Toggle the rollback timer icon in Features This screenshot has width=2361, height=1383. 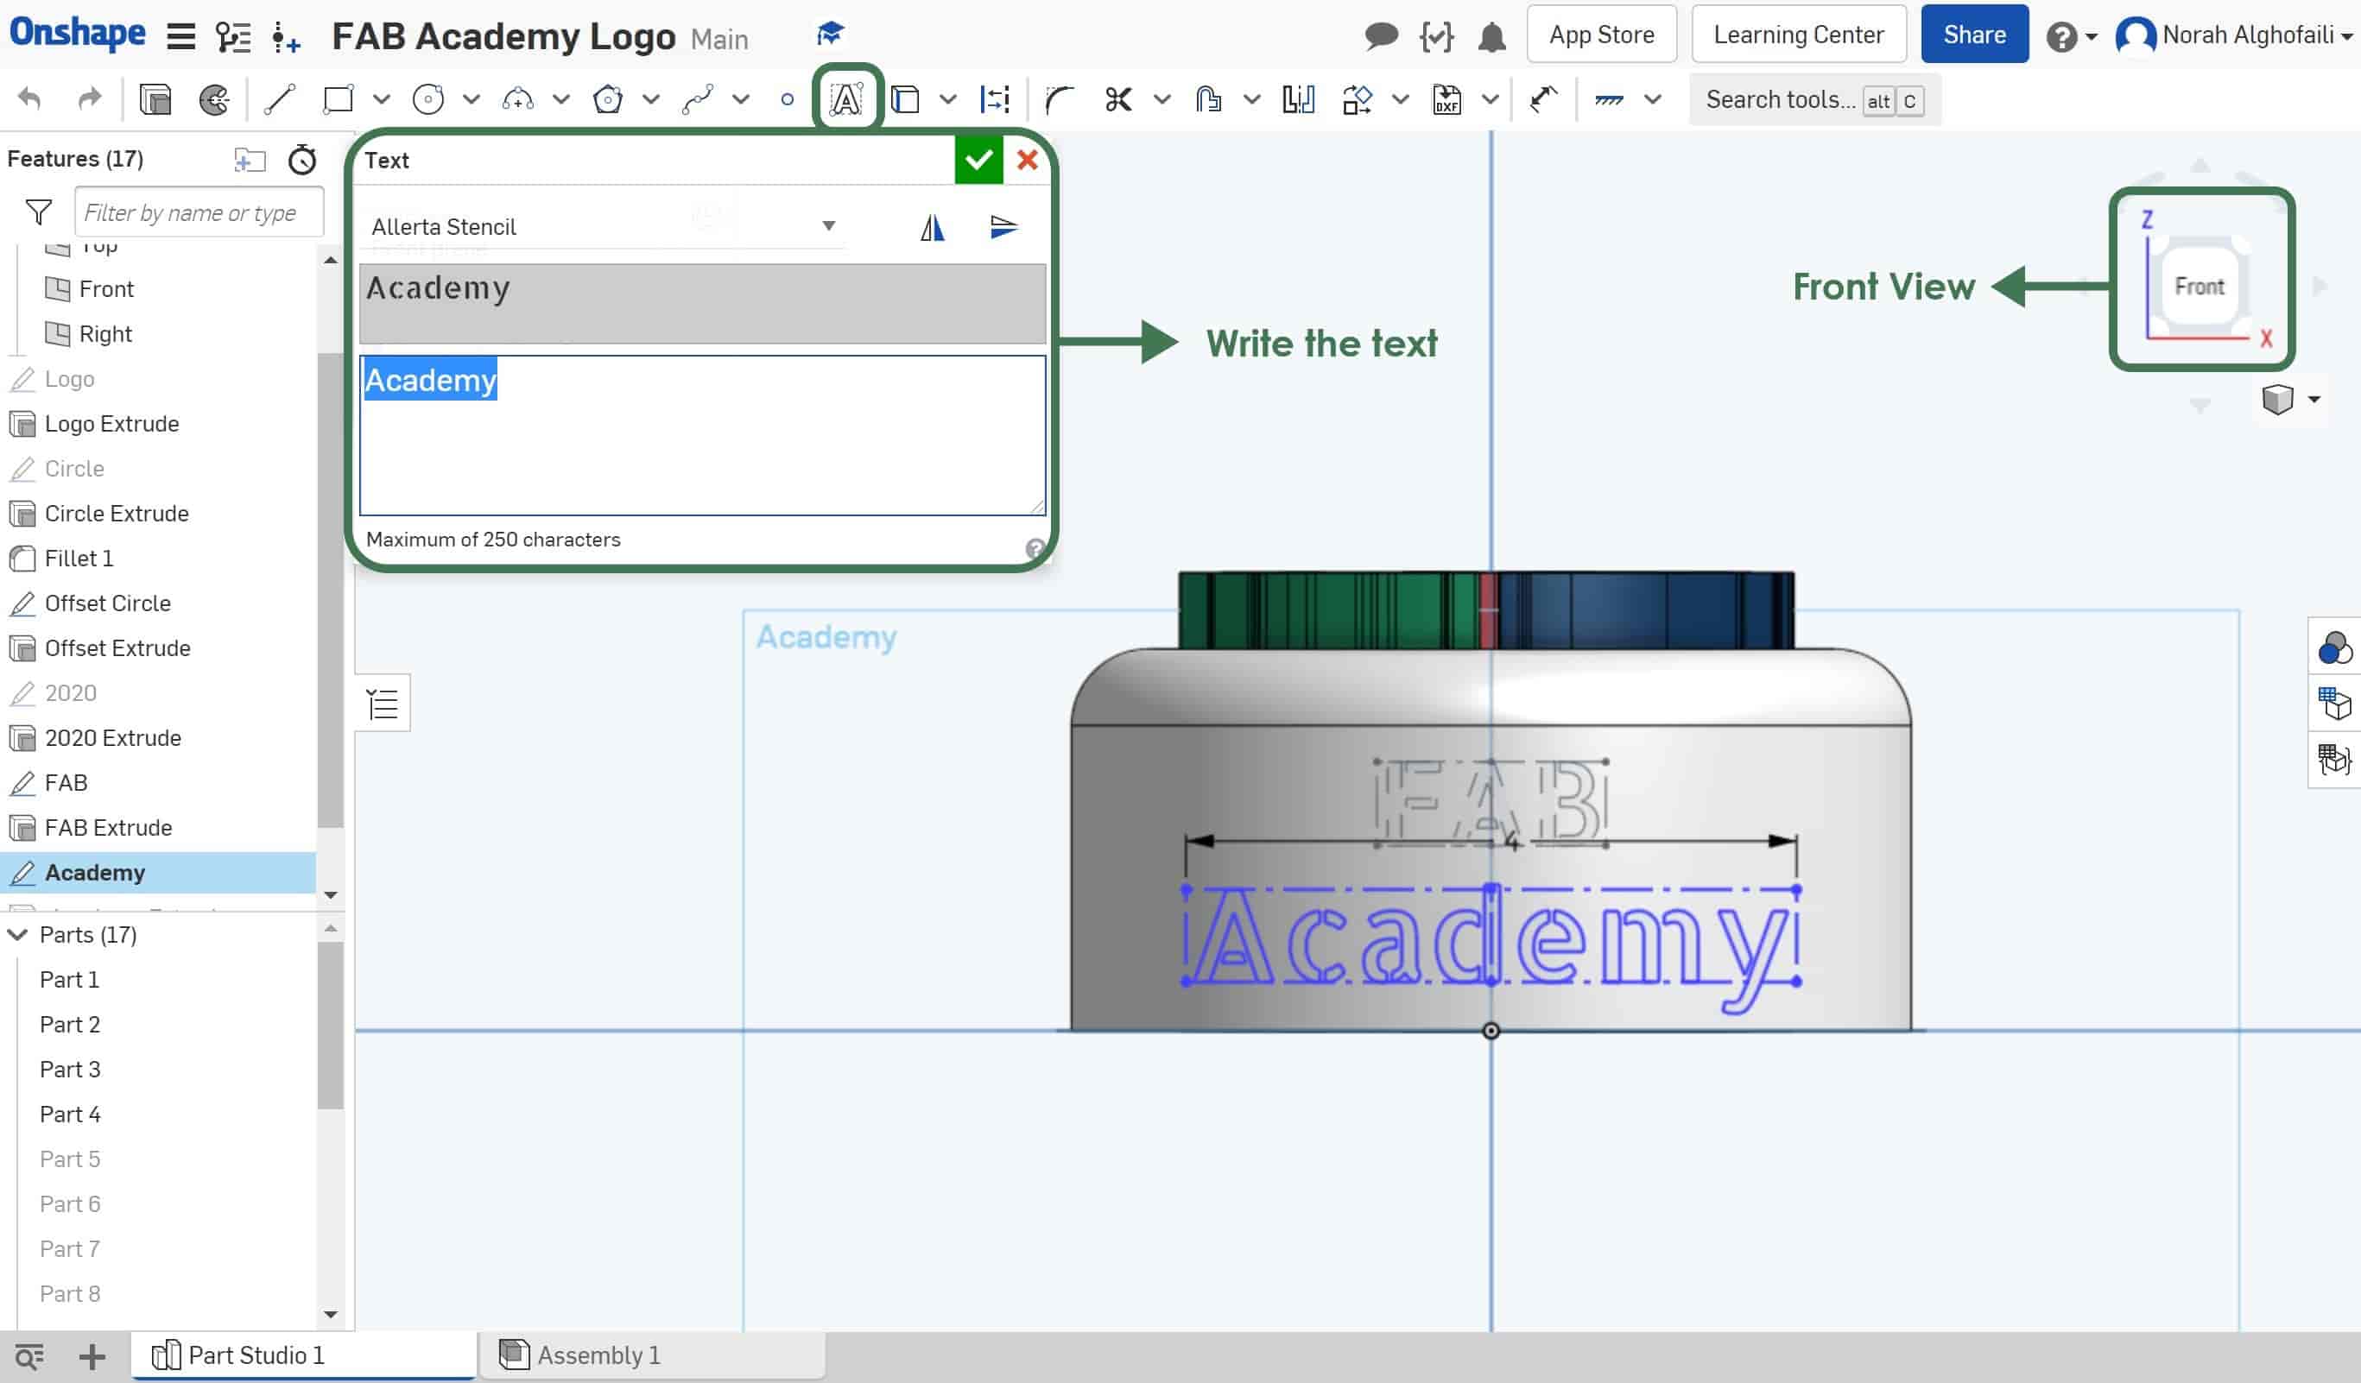point(301,159)
